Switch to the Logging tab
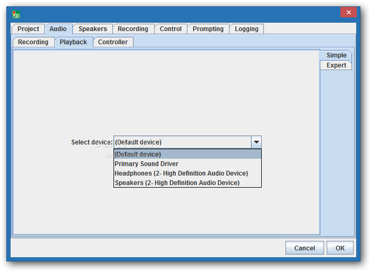The height and width of the screenshot is (272, 371). click(246, 29)
